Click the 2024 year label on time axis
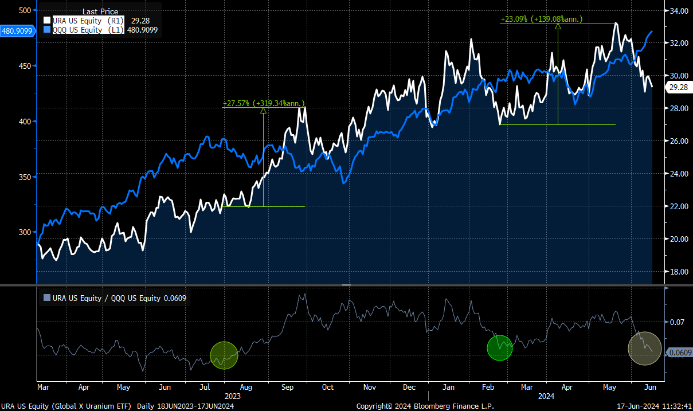Viewport: 693px width, 411px height. 546,396
